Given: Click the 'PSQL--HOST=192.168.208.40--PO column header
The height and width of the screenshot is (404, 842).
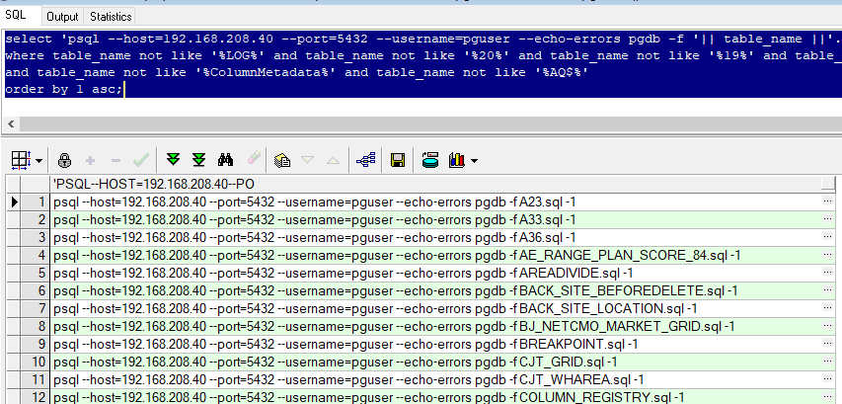Looking at the screenshot, I should (435, 185).
